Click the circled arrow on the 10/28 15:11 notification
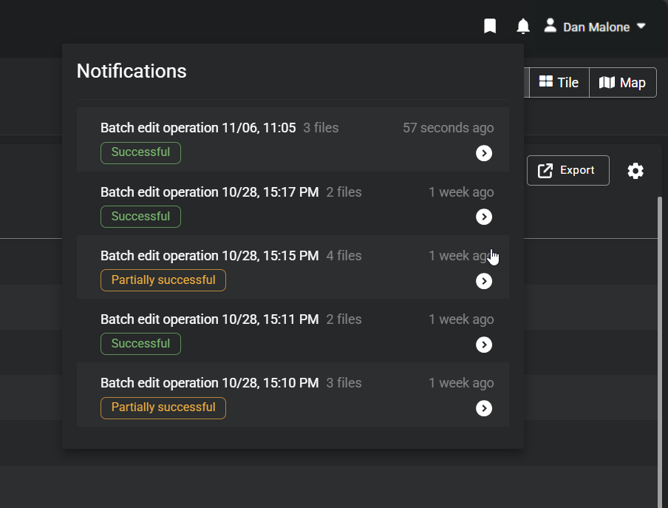Screen dimensions: 668x508 coord(484,345)
